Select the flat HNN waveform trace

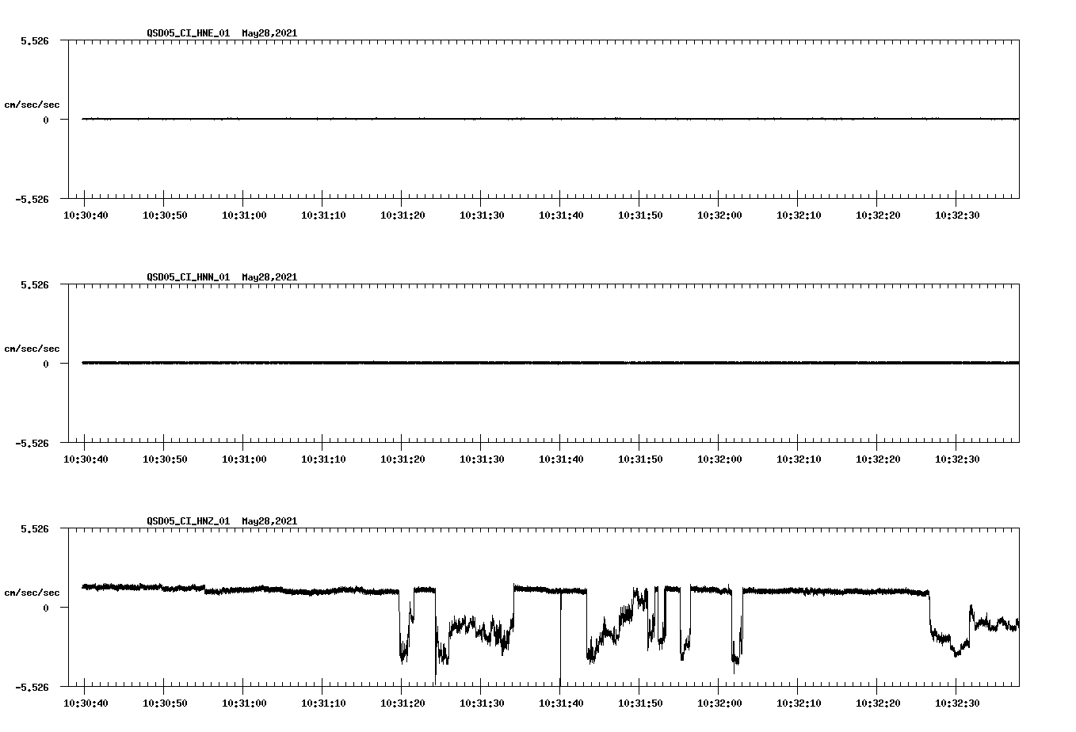(x=475, y=363)
